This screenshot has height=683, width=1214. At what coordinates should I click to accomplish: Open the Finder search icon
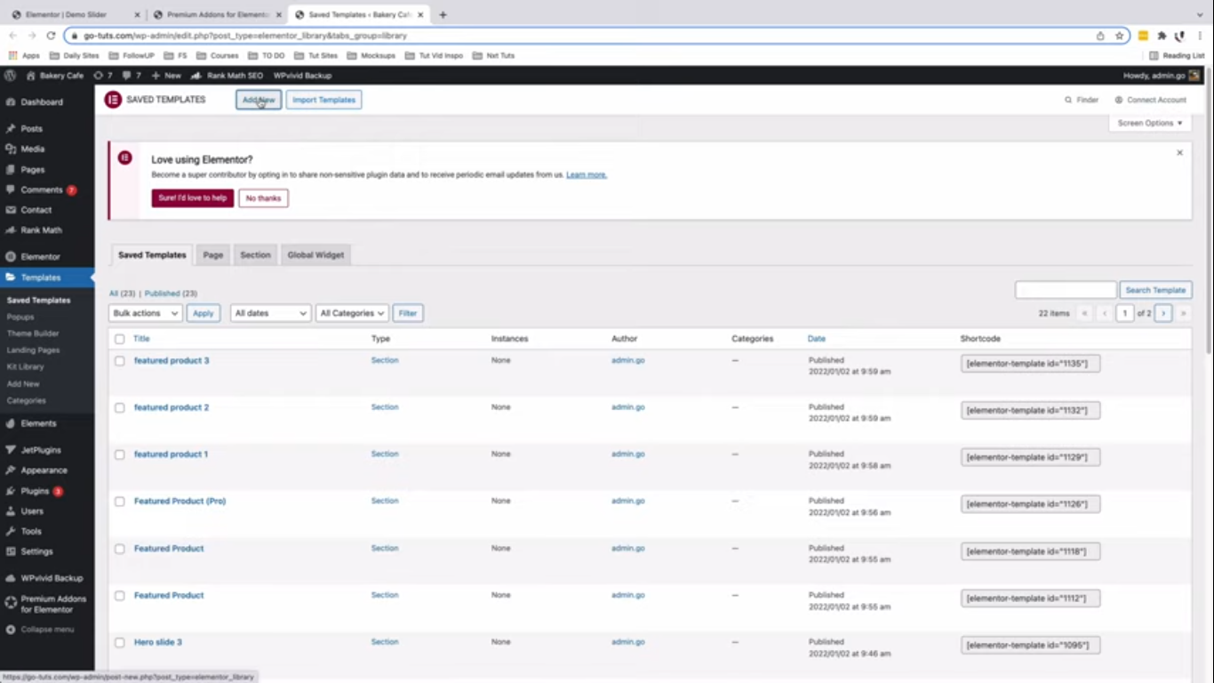pos(1068,100)
